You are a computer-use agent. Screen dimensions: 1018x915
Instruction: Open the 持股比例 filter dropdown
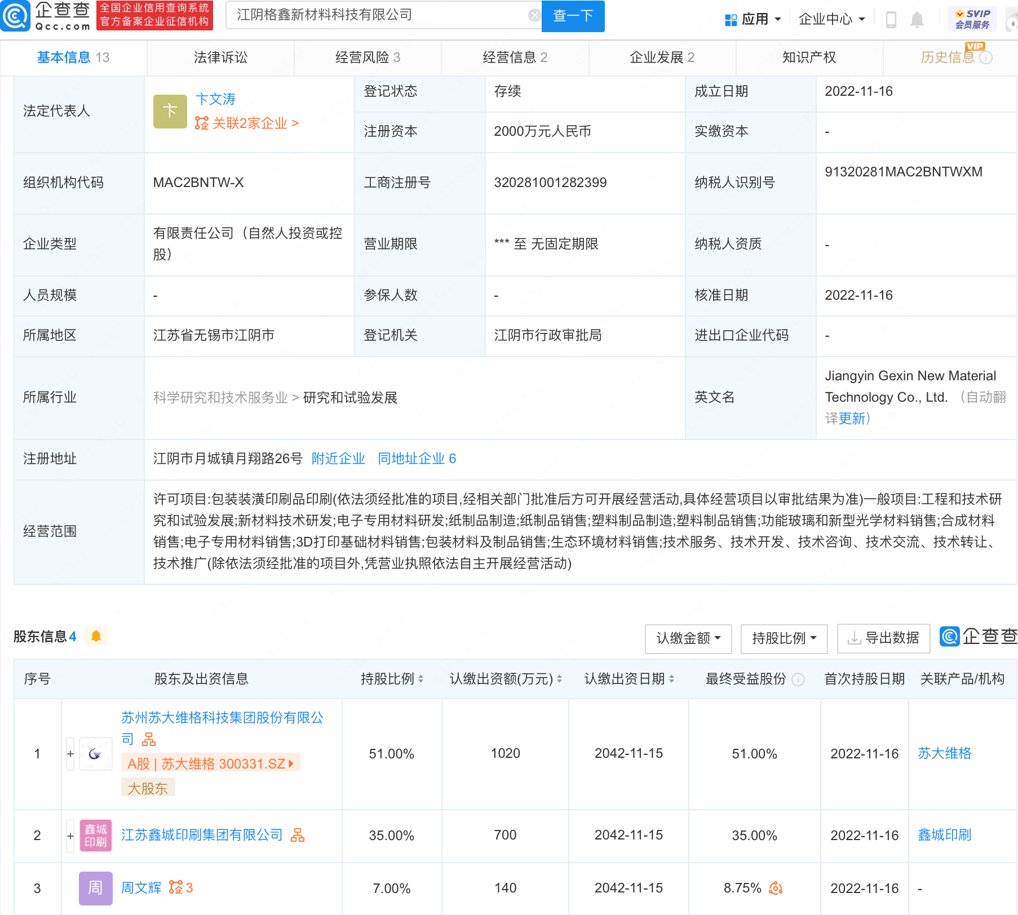[784, 638]
